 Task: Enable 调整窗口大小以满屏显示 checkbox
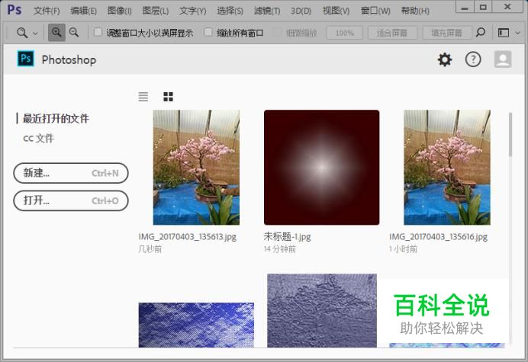click(x=98, y=32)
